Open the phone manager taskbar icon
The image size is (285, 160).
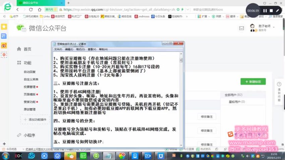coord(135,156)
